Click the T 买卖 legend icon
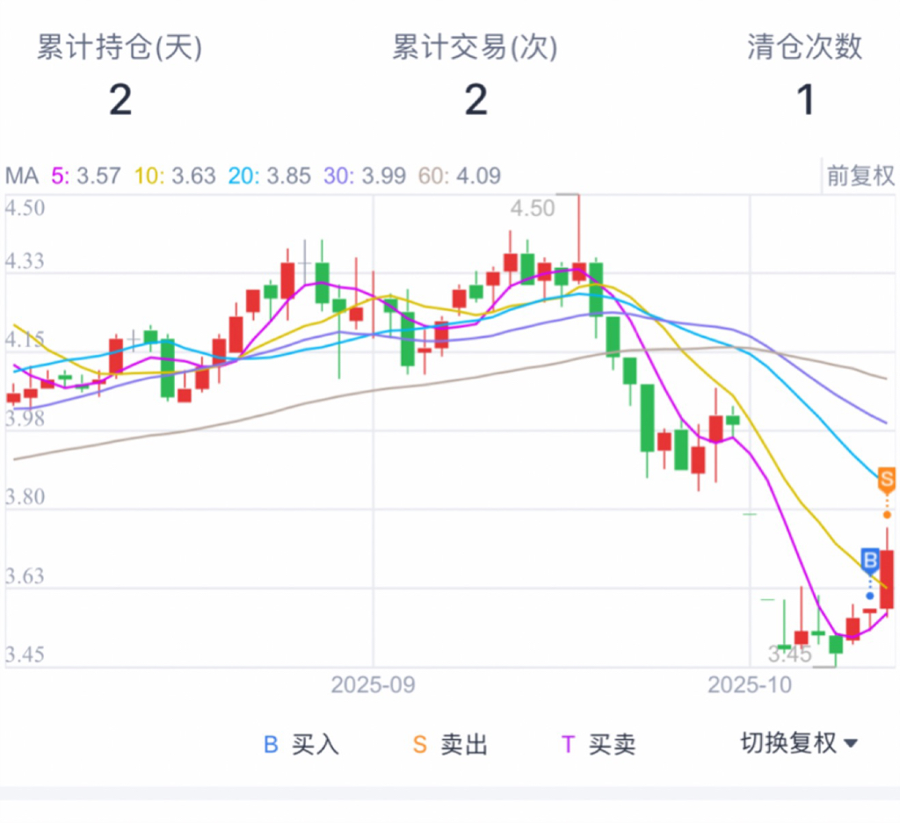Viewport: 900px width, 824px height. coord(568,745)
